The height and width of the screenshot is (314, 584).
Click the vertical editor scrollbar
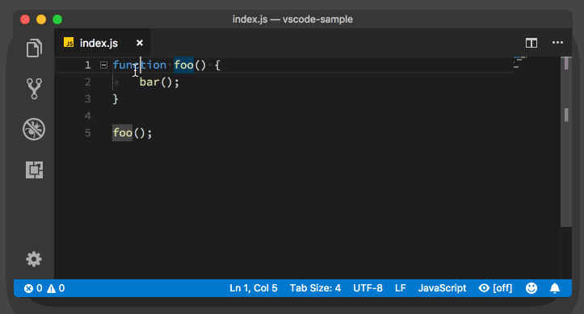[565, 141]
